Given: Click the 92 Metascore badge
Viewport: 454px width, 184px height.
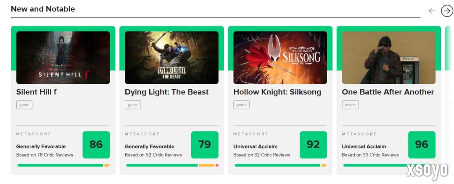Looking at the screenshot, I should (313, 145).
